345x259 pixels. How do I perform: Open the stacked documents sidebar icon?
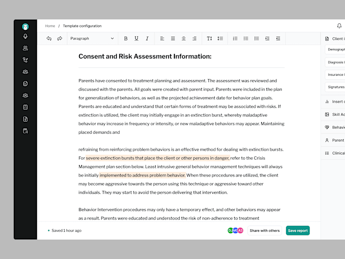25,83
